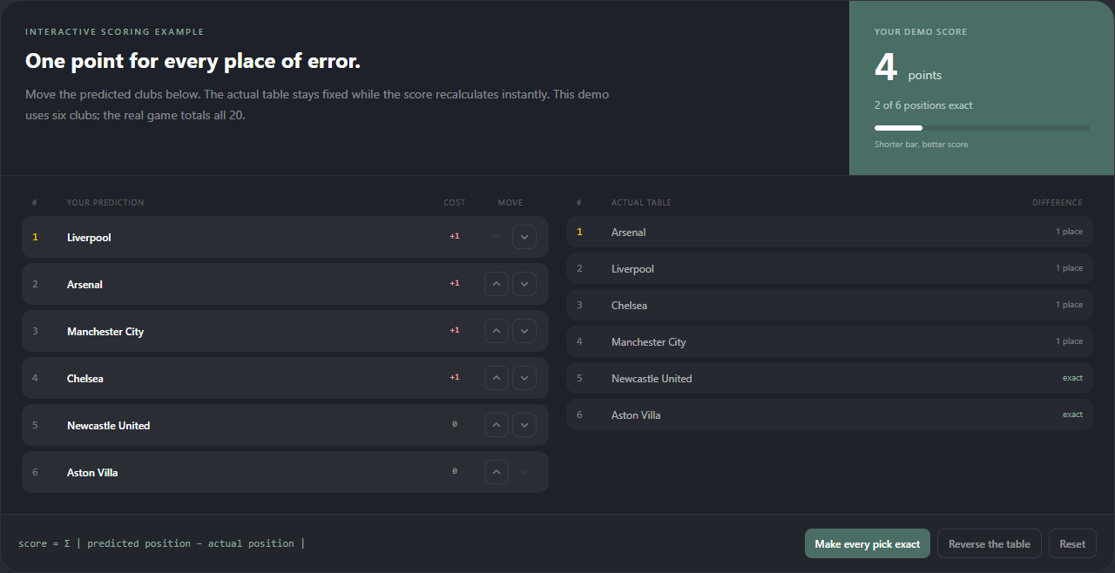Move Newcastle United down one place

click(x=524, y=425)
